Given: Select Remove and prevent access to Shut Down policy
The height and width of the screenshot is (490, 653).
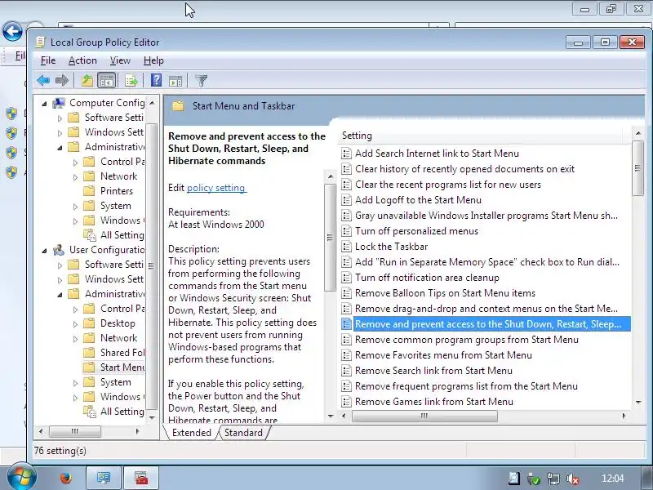Looking at the screenshot, I should [x=487, y=323].
